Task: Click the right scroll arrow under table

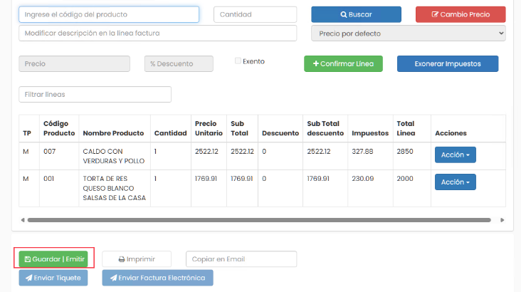Action: pos(502,220)
